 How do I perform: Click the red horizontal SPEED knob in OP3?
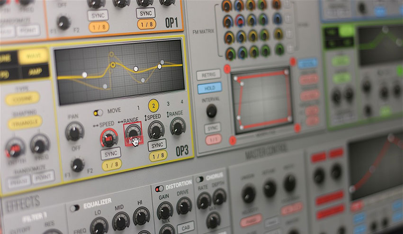click(x=109, y=138)
